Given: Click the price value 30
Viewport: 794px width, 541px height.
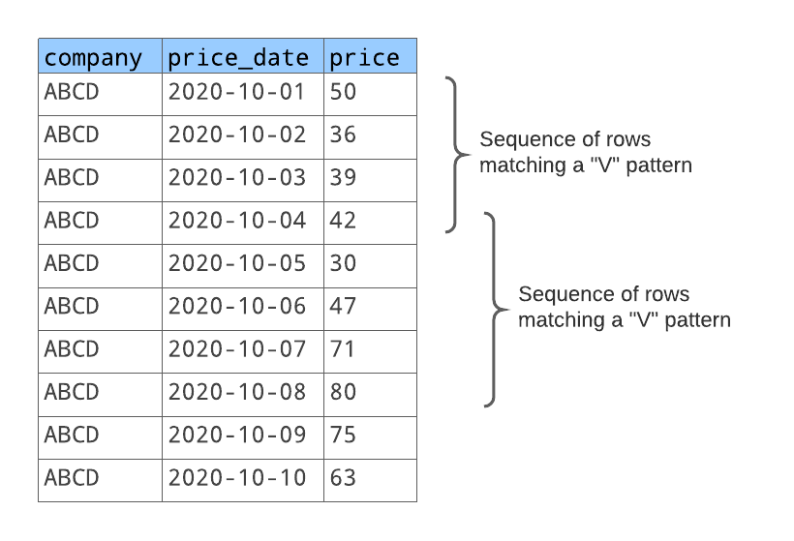Looking at the screenshot, I should pyautogui.click(x=343, y=263).
